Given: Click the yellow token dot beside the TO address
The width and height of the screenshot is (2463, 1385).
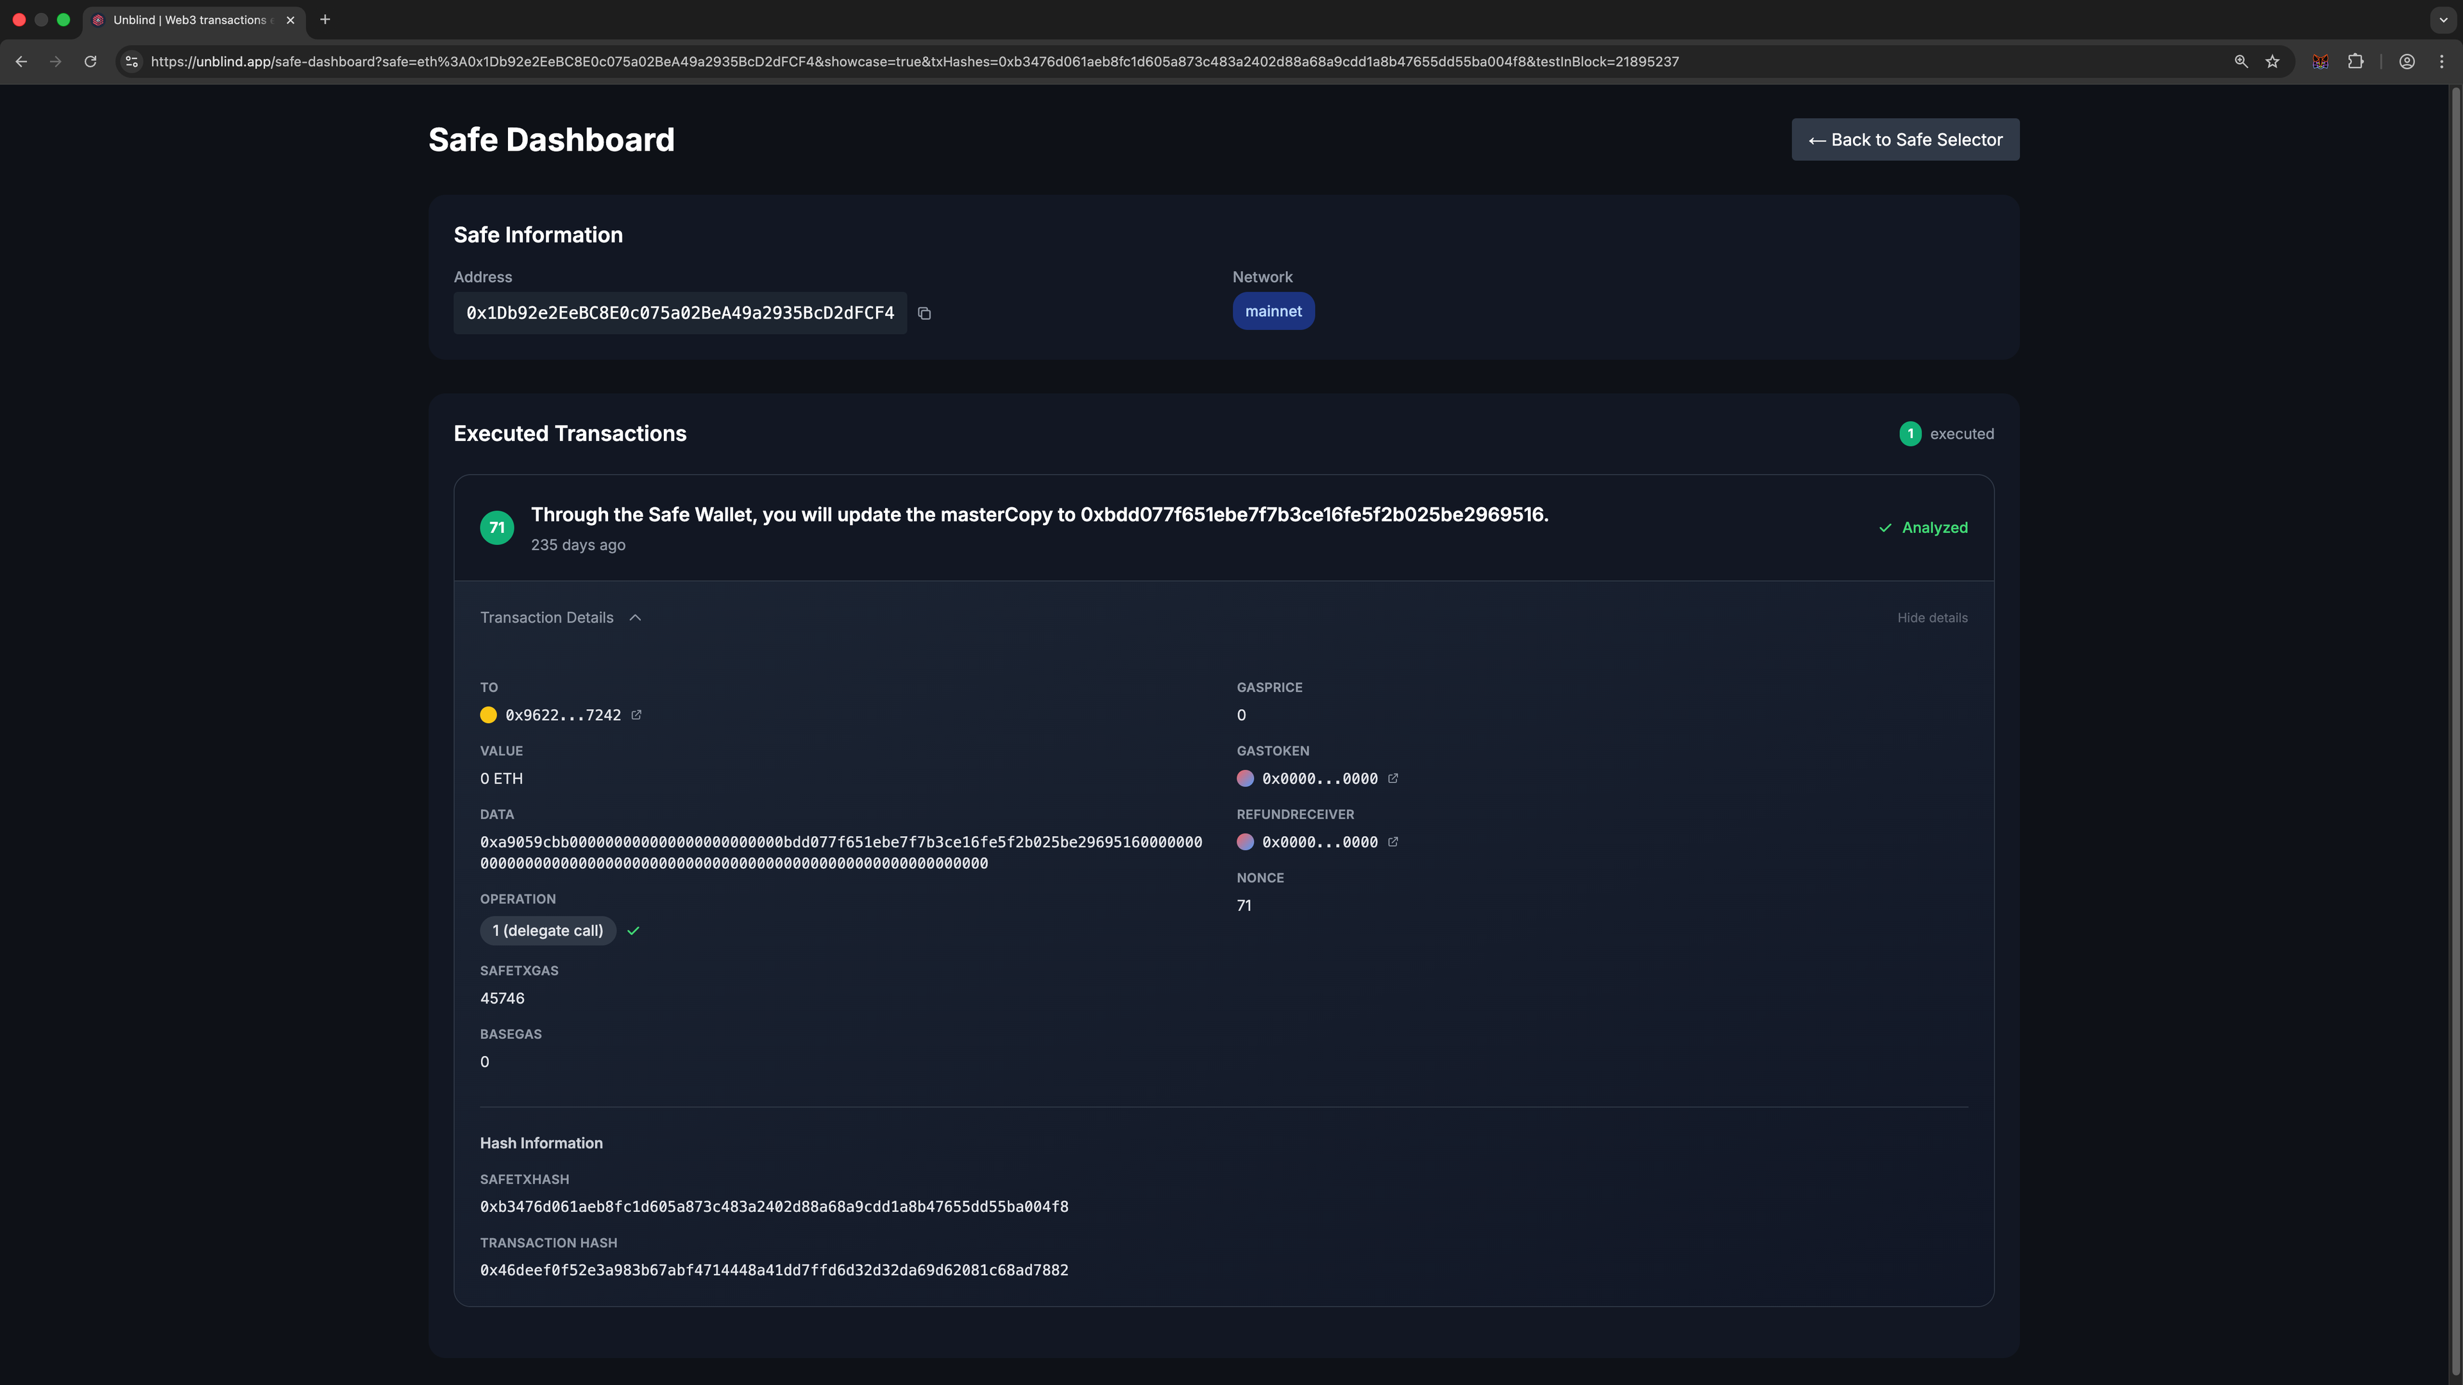Looking at the screenshot, I should coord(487,714).
